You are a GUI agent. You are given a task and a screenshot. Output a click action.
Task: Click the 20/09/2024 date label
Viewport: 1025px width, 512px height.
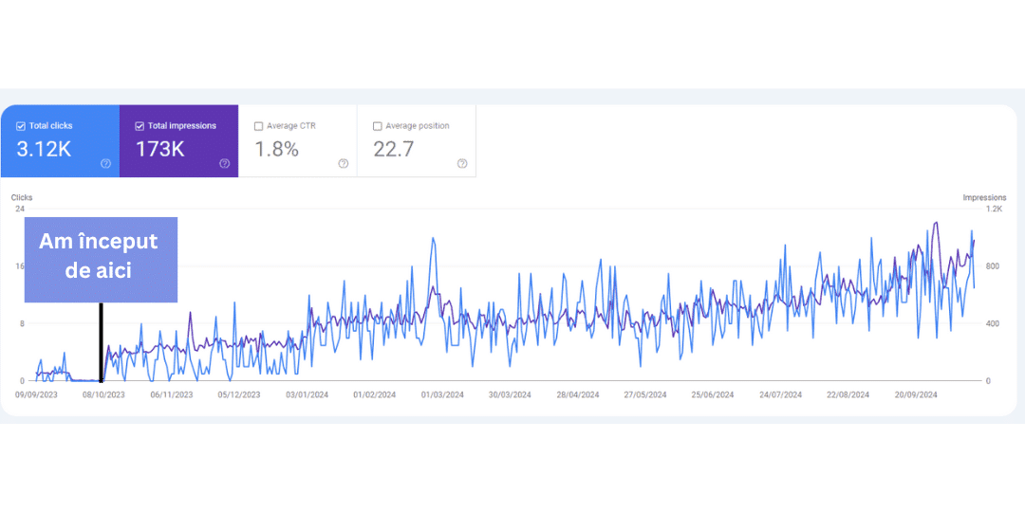coord(916,395)
